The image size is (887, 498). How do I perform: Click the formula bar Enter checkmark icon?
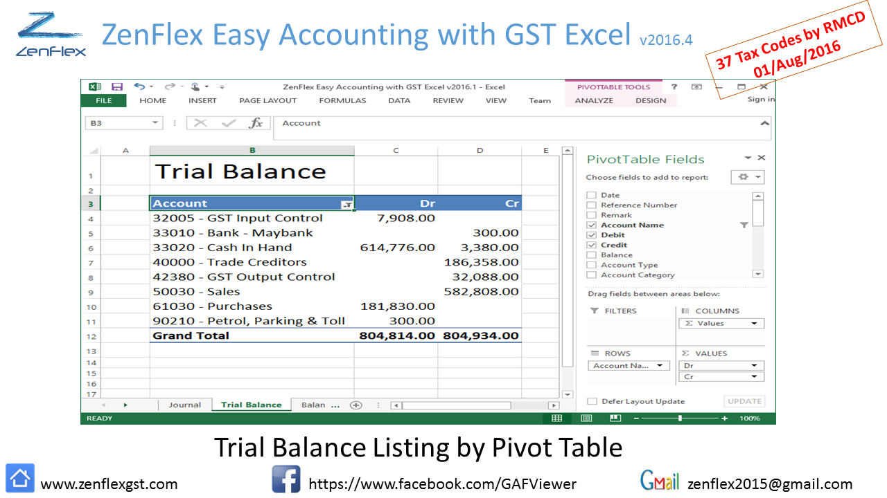coord(229,123)
